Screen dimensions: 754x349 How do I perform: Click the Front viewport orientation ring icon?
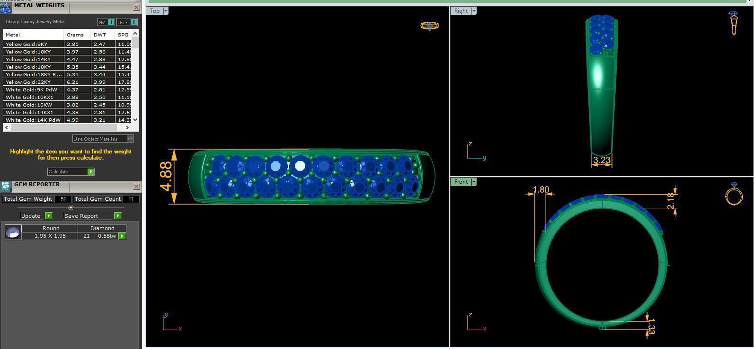coord(734,194)
